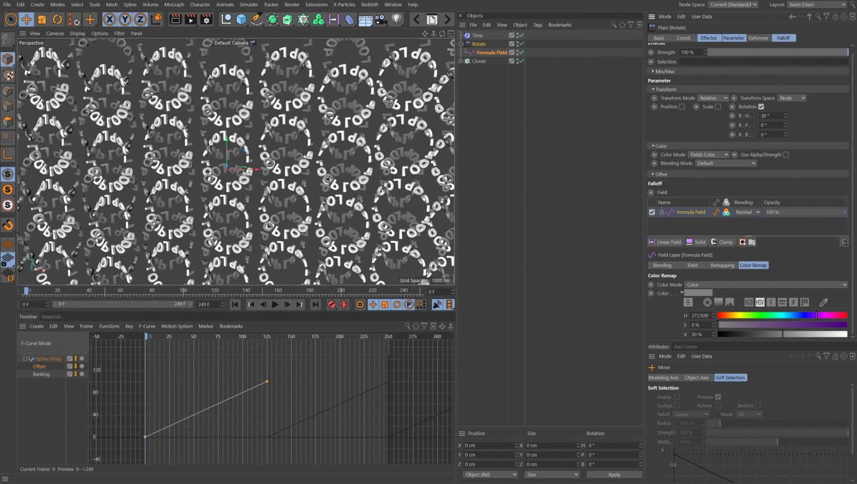
Task: Click the Play Forwards button
Action: point(275,304)
